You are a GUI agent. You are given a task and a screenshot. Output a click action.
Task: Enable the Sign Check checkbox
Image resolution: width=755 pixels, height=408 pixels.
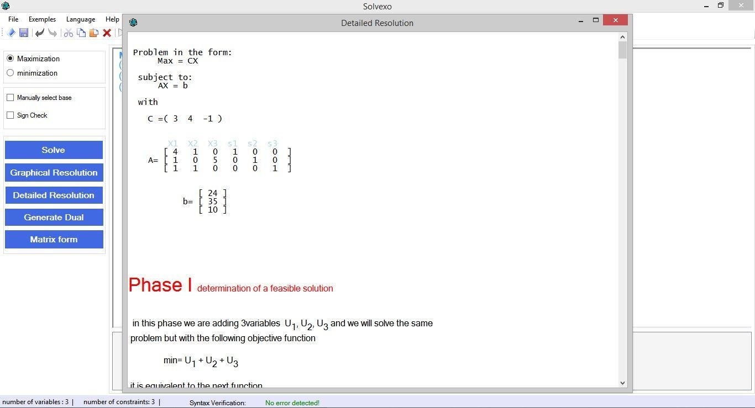(10, 115)
